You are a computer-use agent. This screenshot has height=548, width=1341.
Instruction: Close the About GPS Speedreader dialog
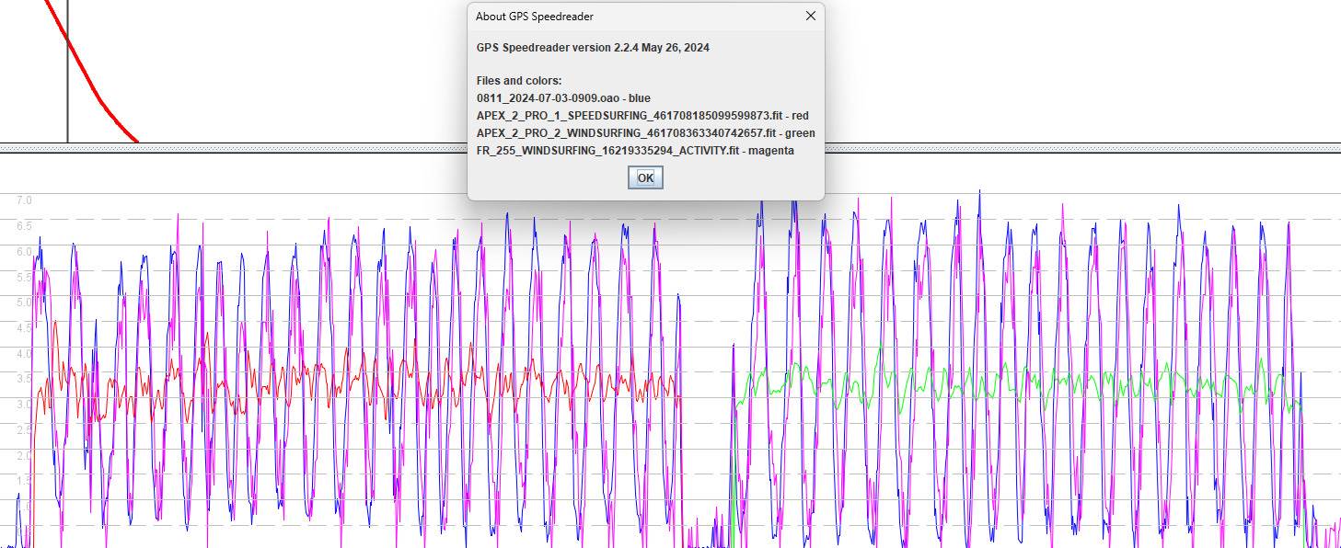pyautogui.click(x=810, y=17)
